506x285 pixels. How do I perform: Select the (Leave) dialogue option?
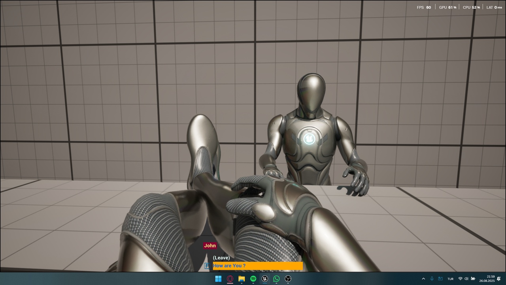click(x=221, y=258)
